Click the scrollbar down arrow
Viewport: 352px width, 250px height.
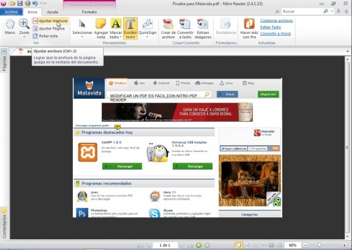tap(348, 237)
